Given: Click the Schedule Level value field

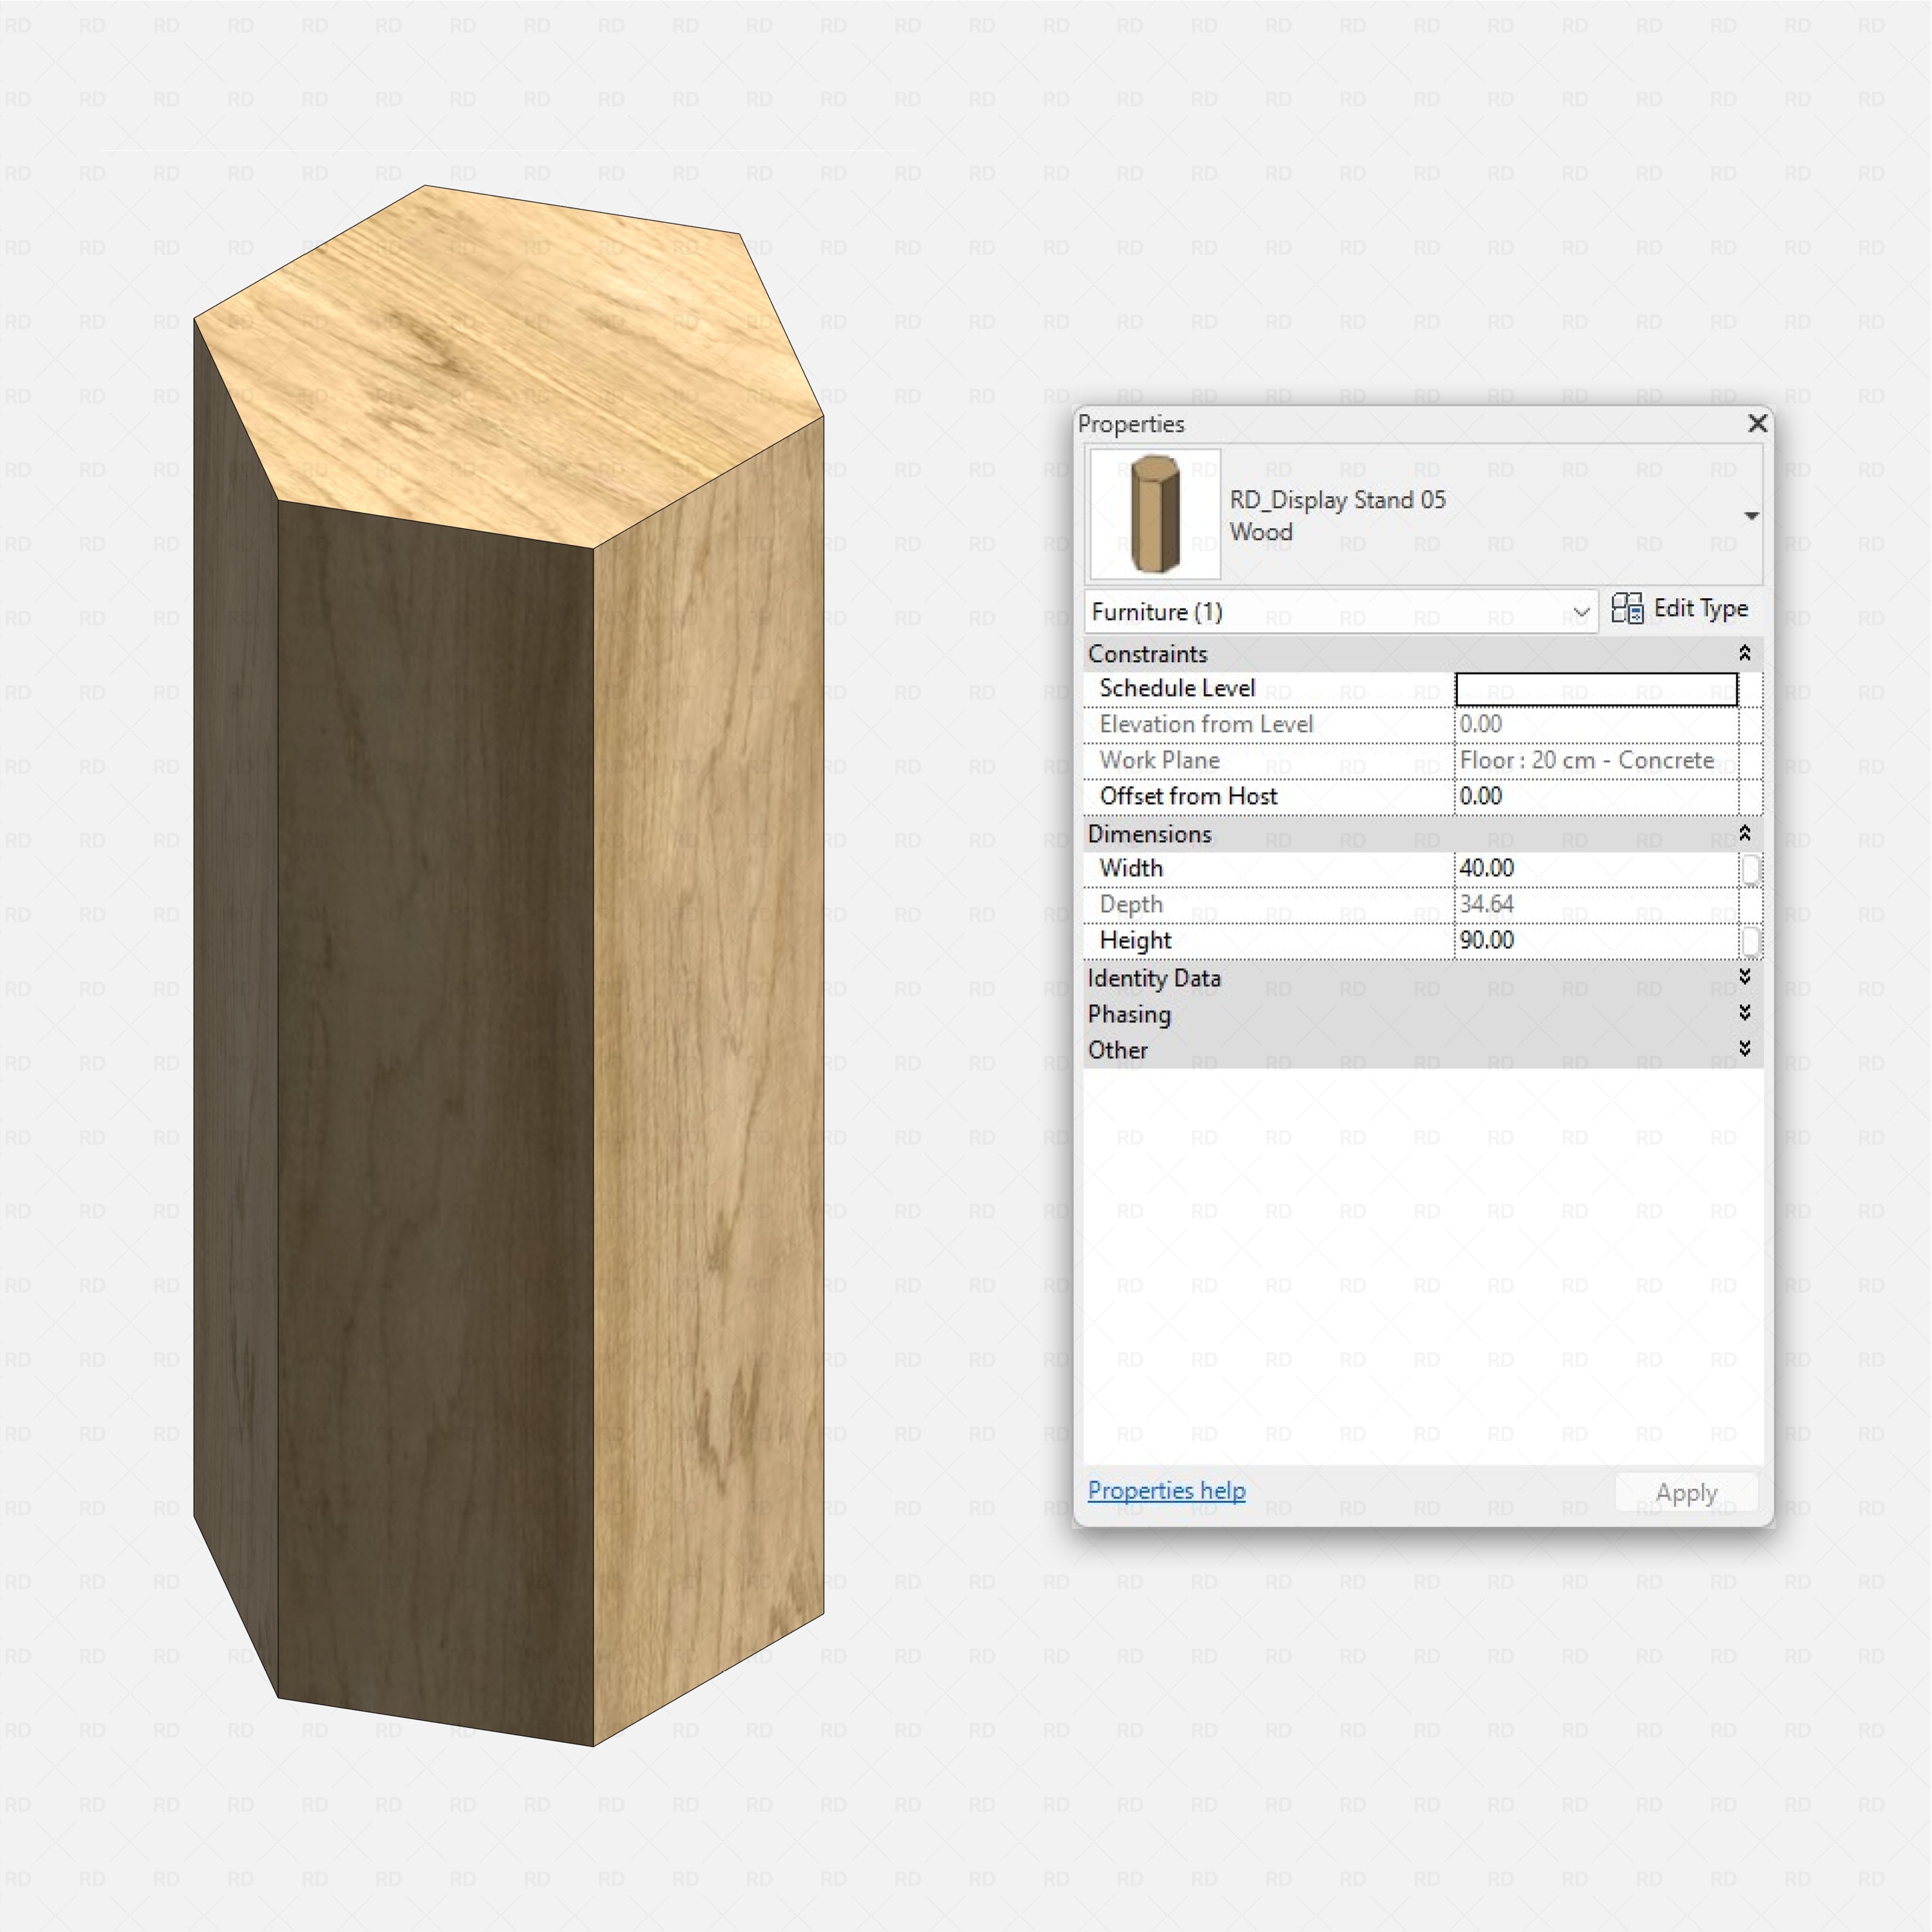Looking at the screenshot, I should (1596, 689).
